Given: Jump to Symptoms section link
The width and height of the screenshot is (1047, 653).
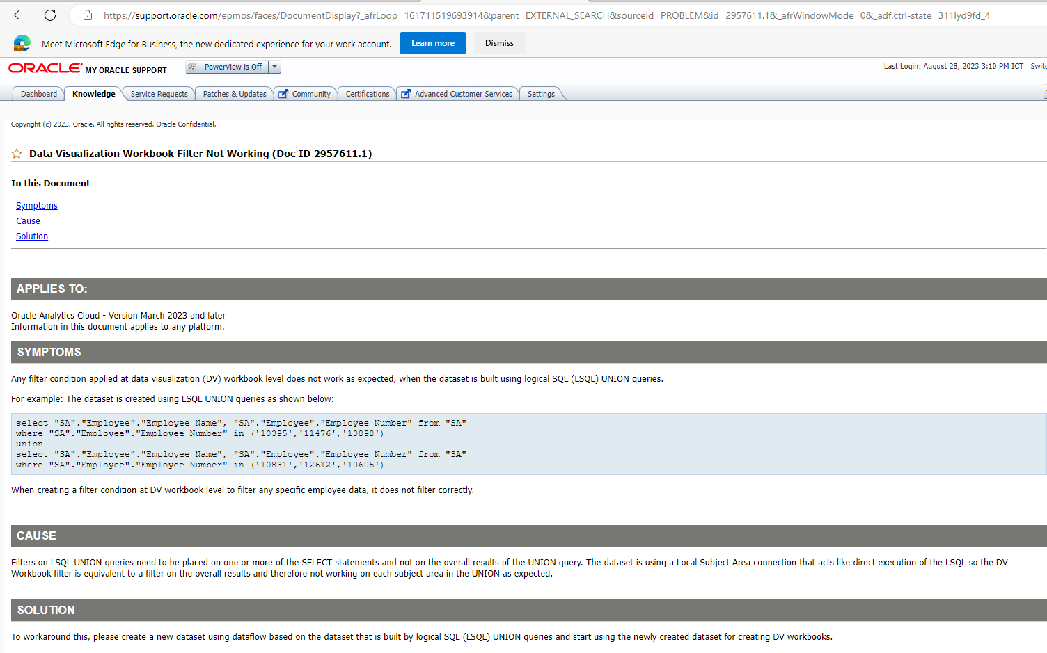Looking at the screenshot, I should pos(37,206).
